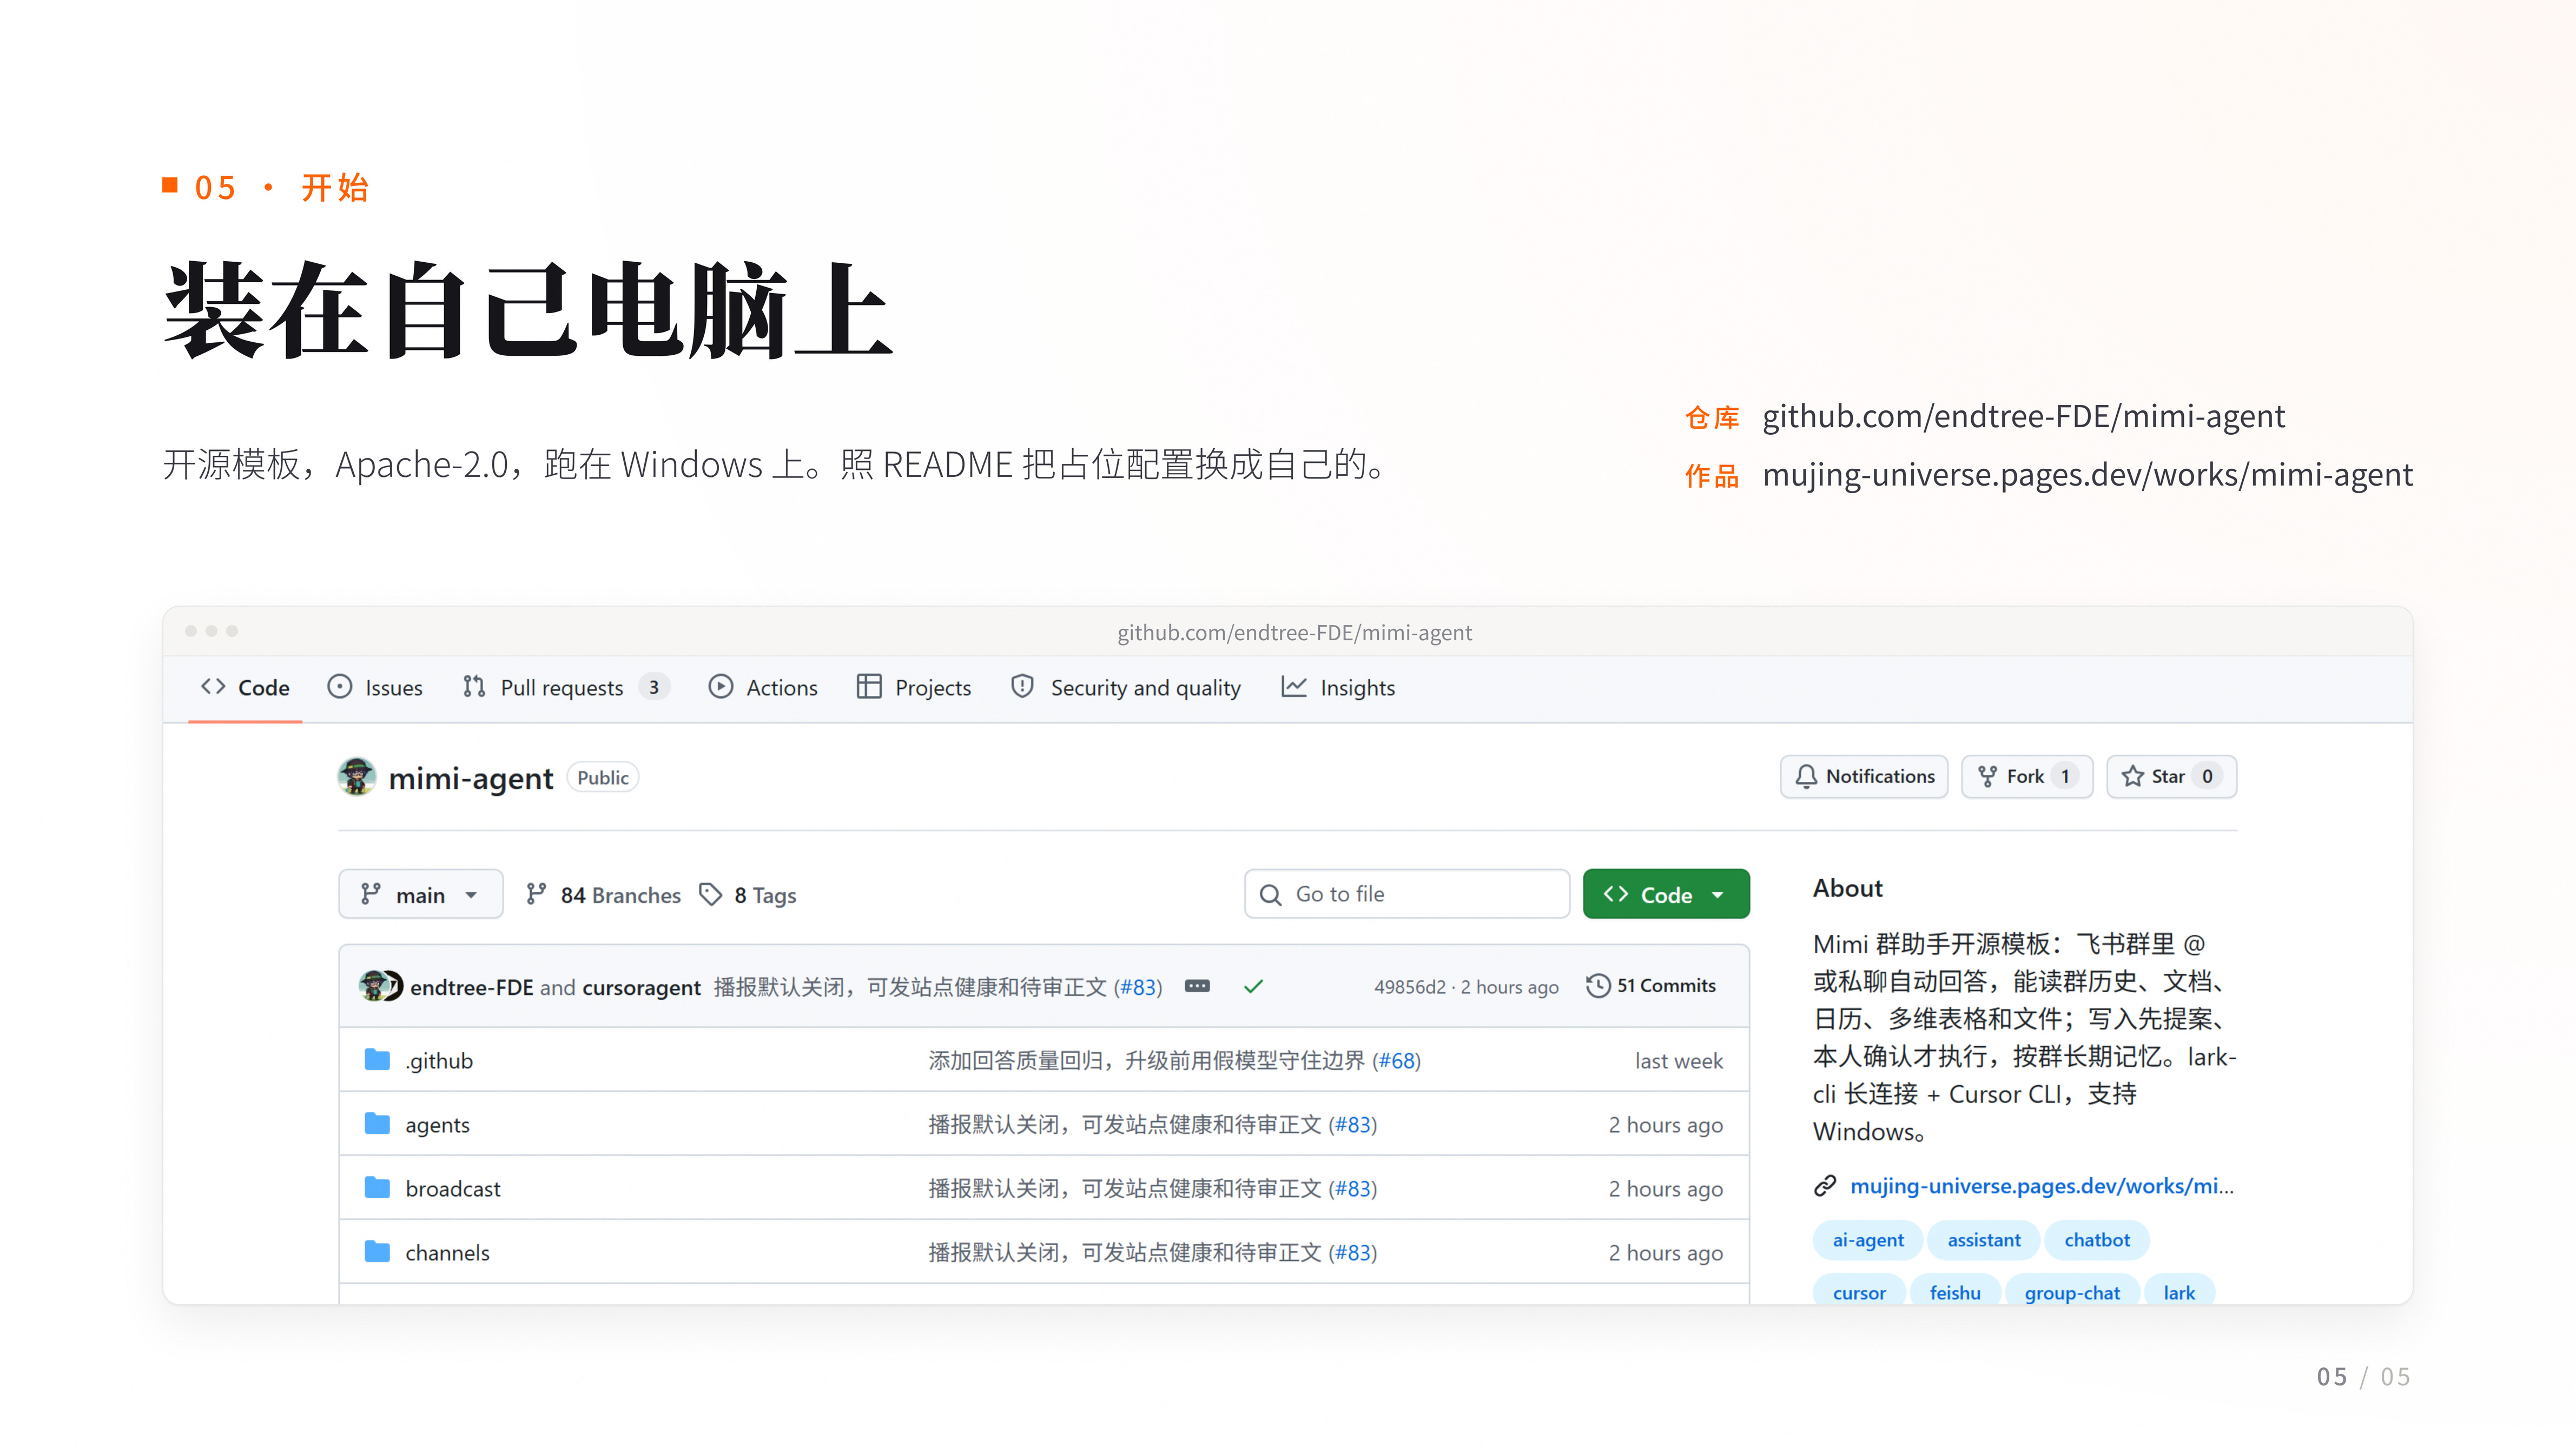Click folder icon of the broadcast row
Image resolution: width=2576 pixels, height=1448 pixels.
(377, 1188)
